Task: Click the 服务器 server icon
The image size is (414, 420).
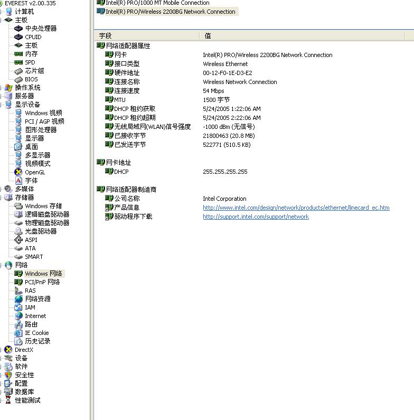Action: [x=8, y=96]
